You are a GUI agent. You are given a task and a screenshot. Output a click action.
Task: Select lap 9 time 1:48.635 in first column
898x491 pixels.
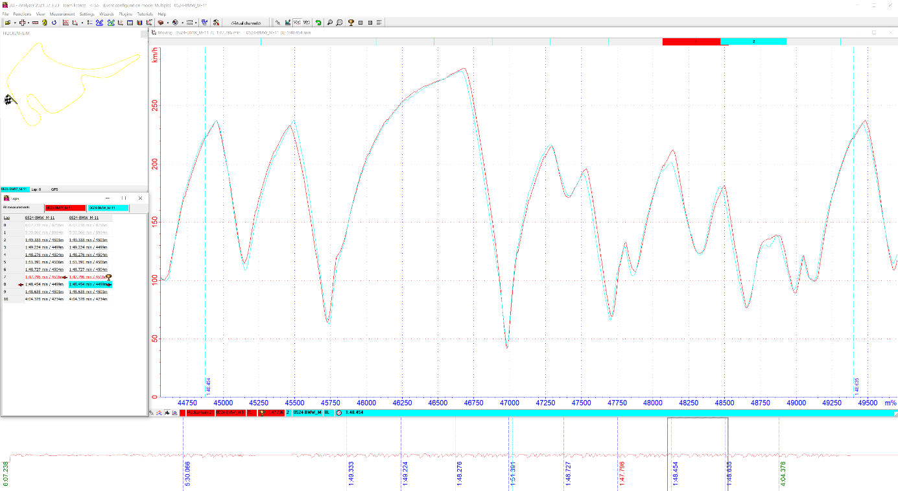coord(44,292)
